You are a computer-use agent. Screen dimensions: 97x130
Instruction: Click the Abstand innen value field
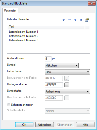tap(48, 59)
